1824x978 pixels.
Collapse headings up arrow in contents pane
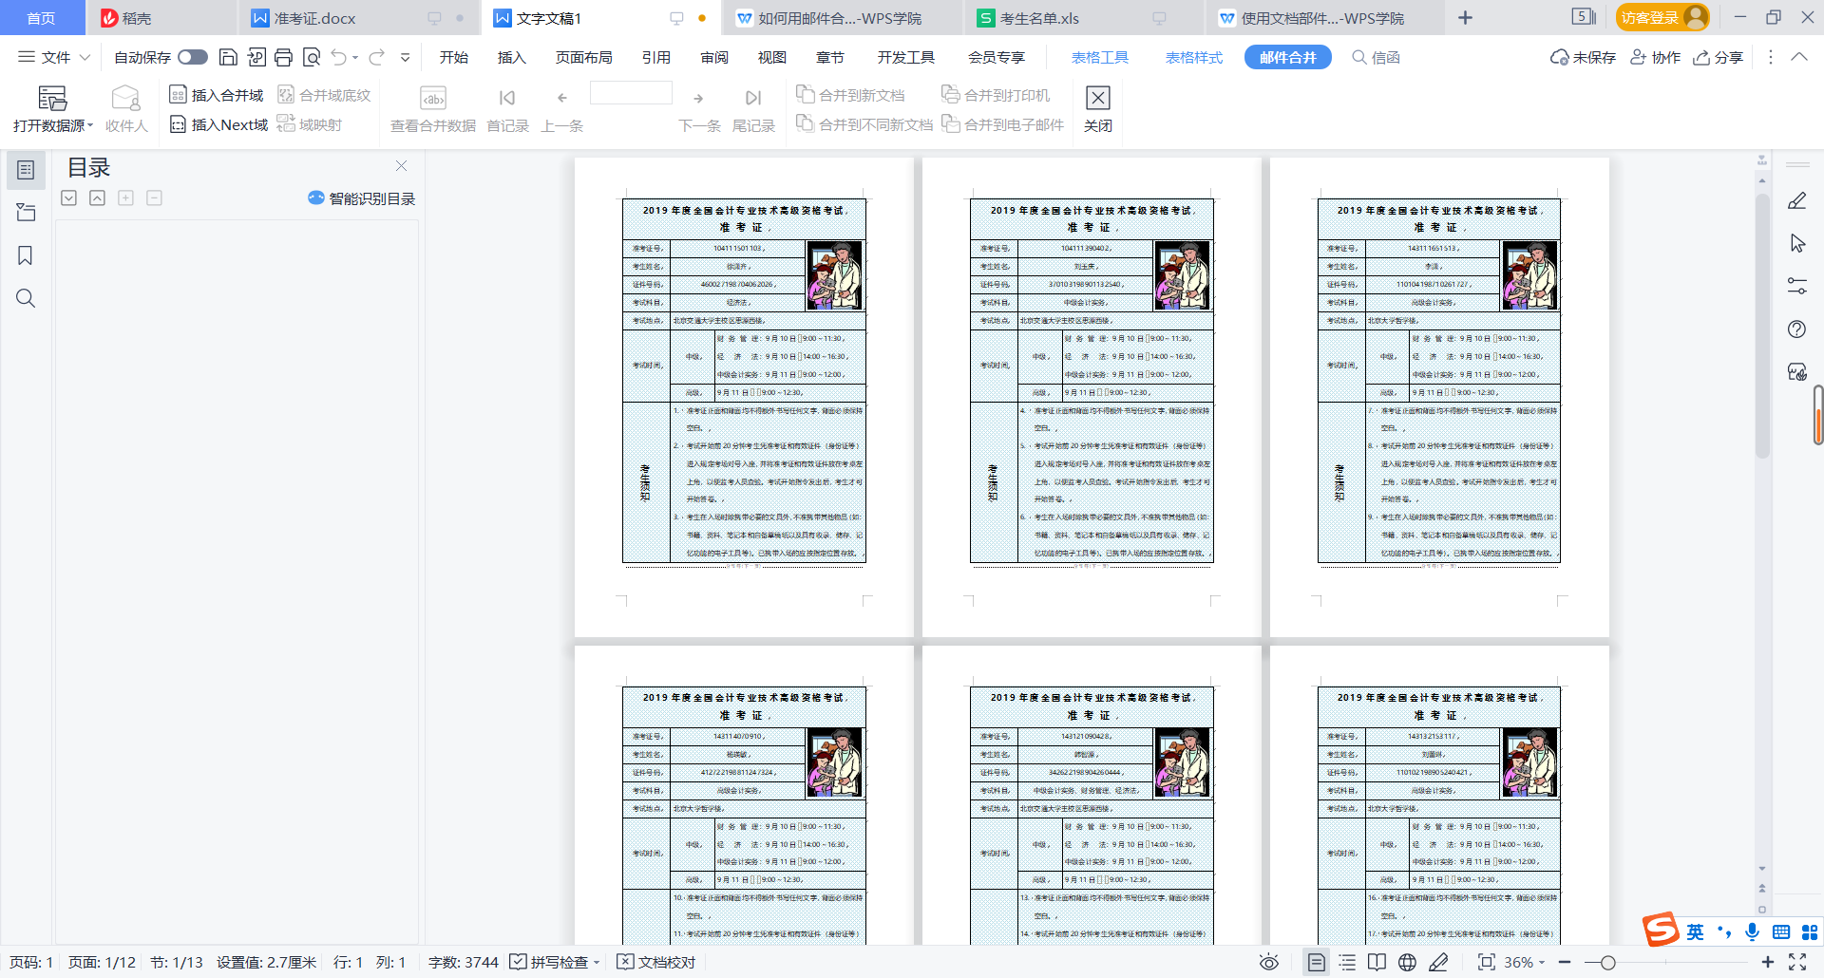coord(97,197)
